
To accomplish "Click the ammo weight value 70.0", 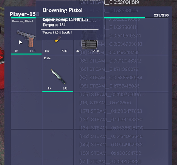I will pos(64,51).
